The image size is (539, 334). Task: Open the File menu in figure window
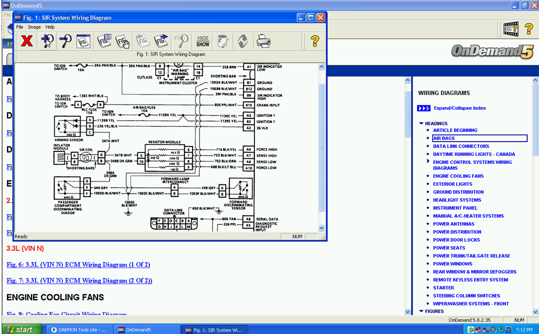(x=19, y=27)
